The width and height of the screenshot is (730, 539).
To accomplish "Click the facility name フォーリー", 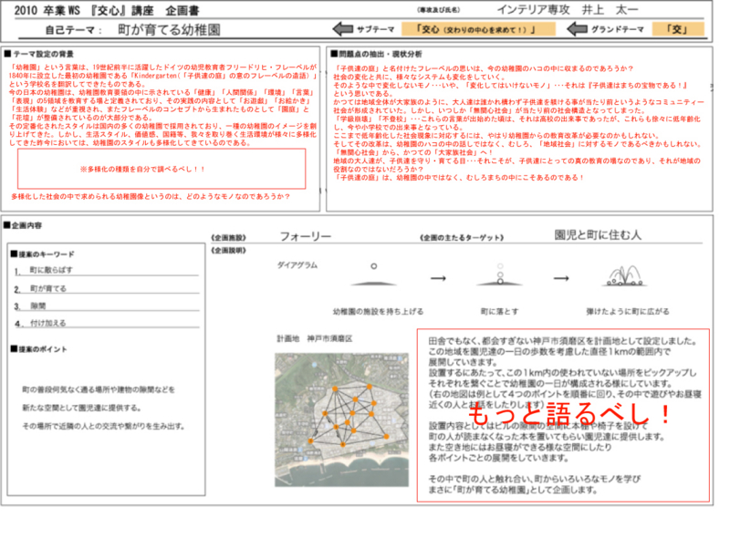I will click(306, 236).
